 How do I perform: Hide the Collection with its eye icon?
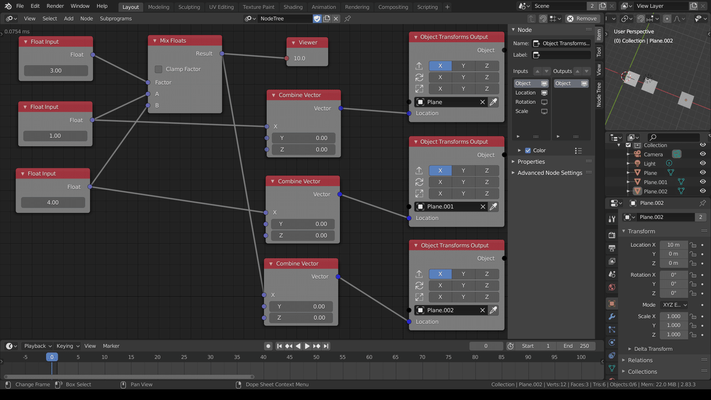tap(703, 146)
